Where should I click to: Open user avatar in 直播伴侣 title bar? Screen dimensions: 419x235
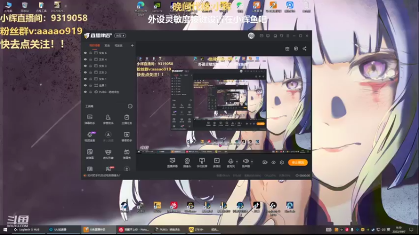(251, 36)
